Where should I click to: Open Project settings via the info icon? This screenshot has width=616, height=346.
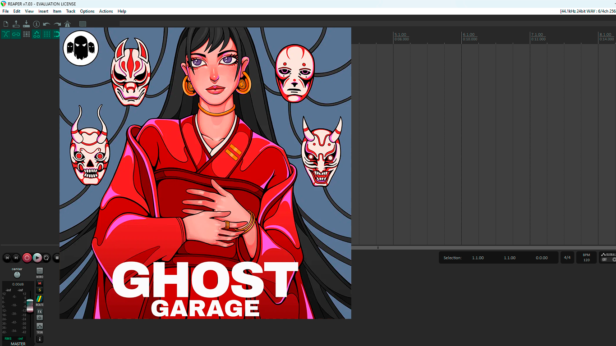pyautogui.click(x=37, y=24)
